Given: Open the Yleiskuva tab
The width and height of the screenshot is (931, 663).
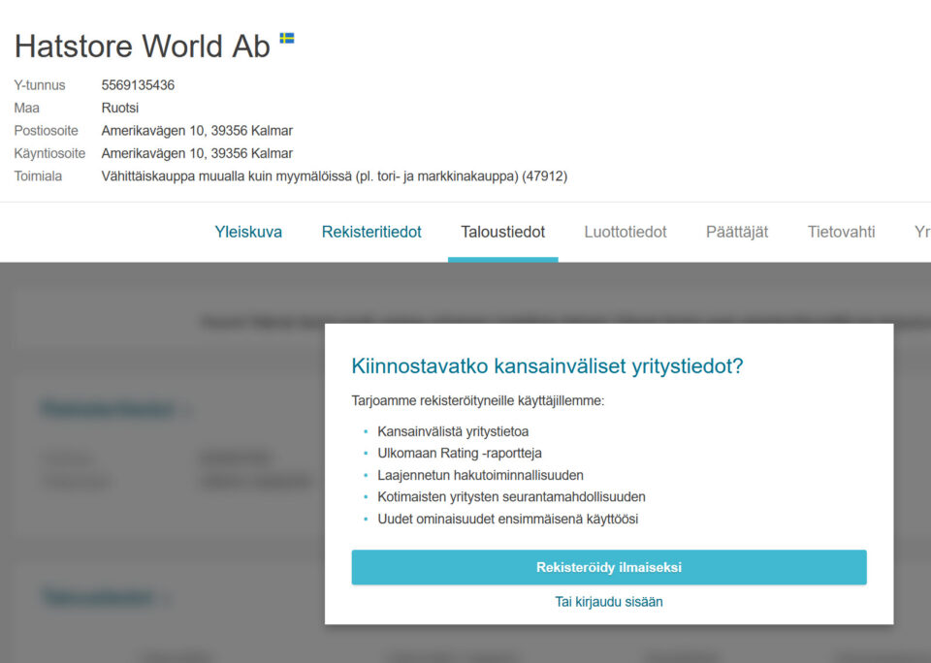Looking at the screenshot, I should [248, 232].
